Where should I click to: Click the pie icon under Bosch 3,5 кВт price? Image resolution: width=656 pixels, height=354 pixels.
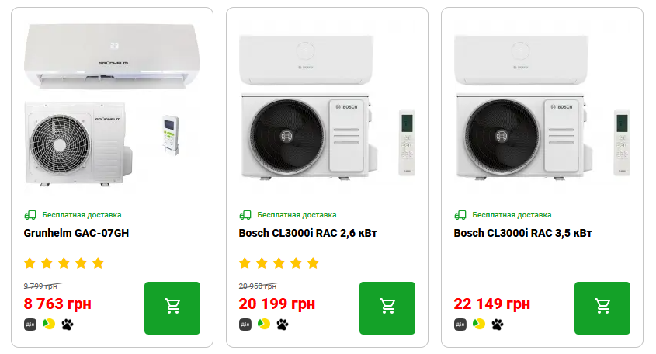coord(479,323)
